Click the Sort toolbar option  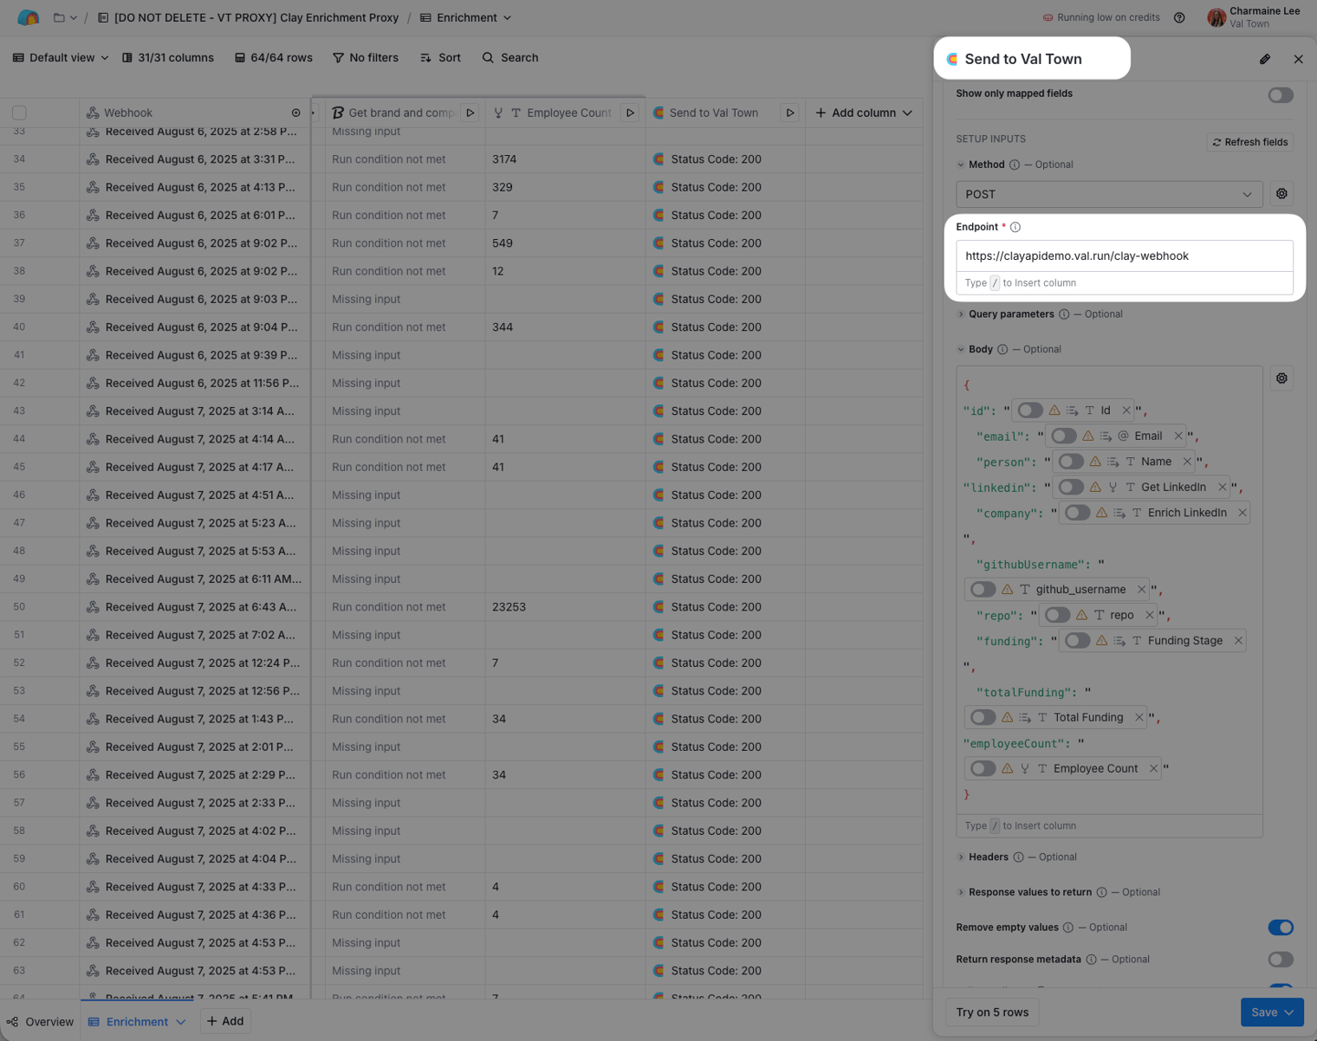tap(440, 58)
